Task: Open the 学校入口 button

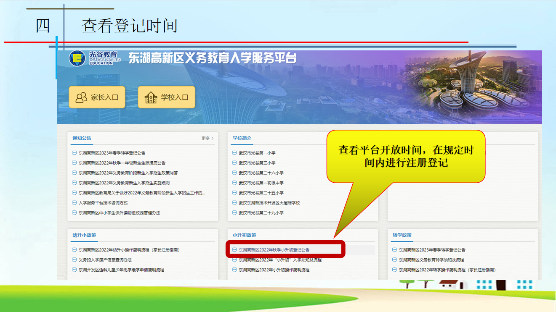Action: (167, 97)
